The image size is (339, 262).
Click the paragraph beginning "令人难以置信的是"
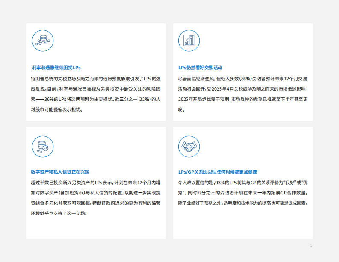coord(242,192)
